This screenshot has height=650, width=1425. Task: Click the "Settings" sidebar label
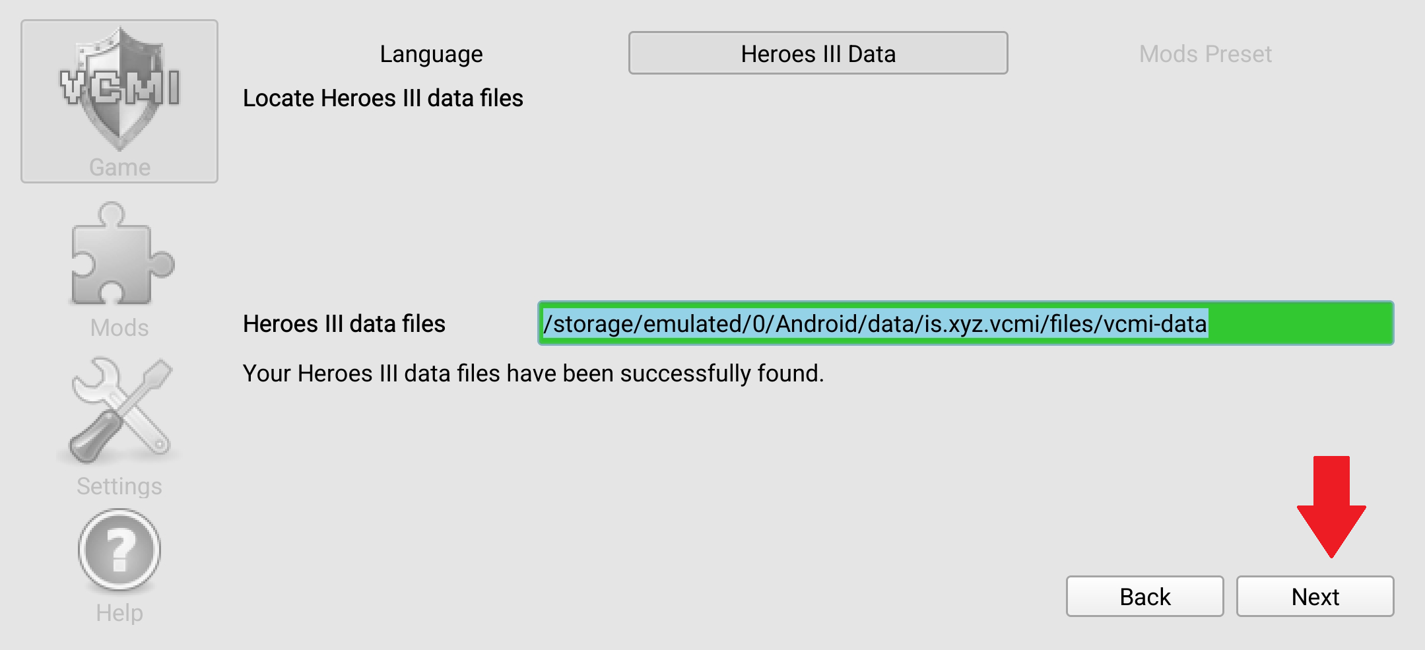tap(119, 486)
